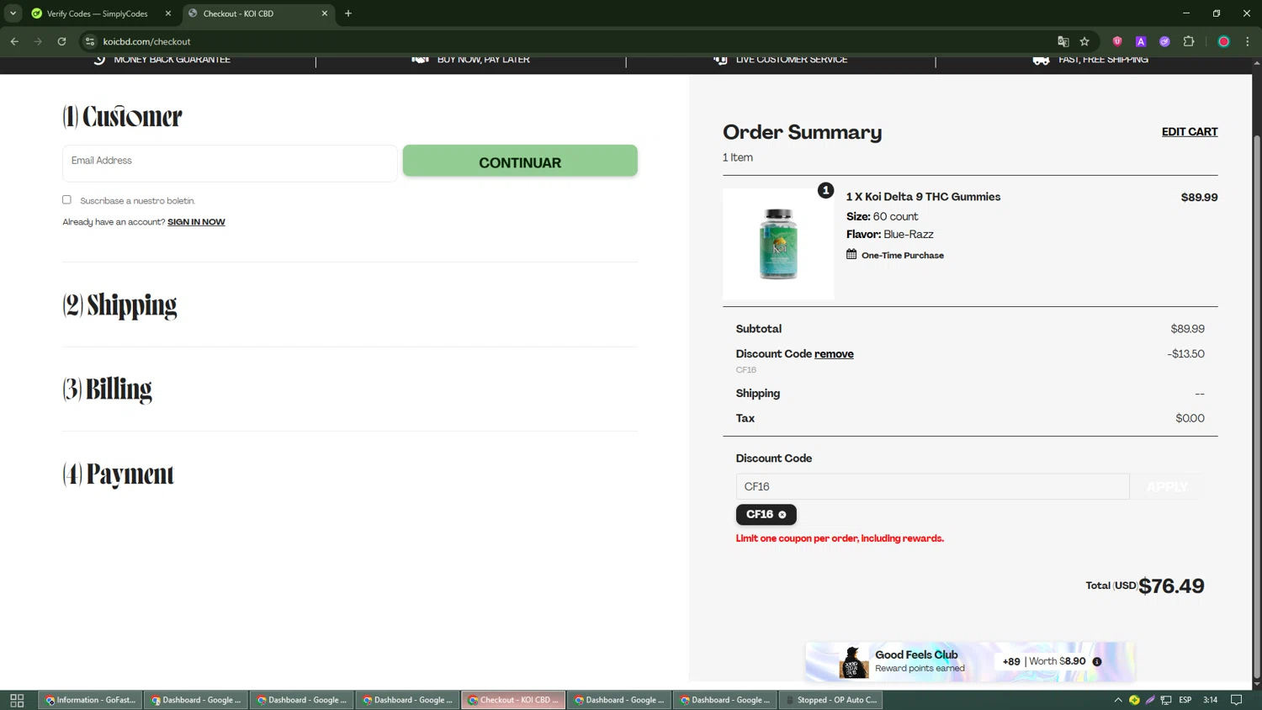Show hidden system tray icons
Viewport: 1262px width, 710px height.
coord(1118,700)
